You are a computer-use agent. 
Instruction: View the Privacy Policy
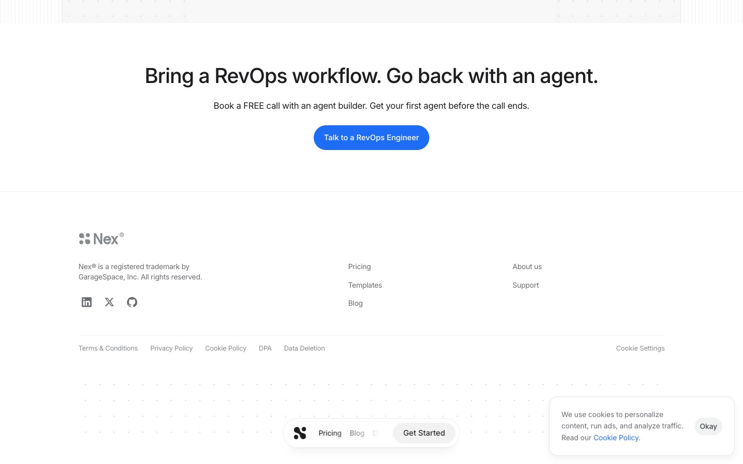171,349
